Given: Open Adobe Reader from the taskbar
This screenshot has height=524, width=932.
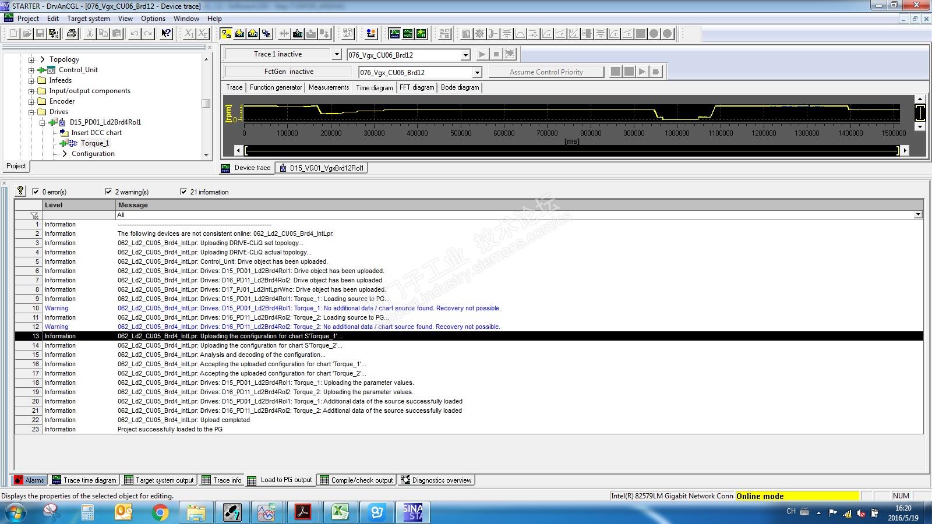Looking at the screenshot, I should [304, 512].
